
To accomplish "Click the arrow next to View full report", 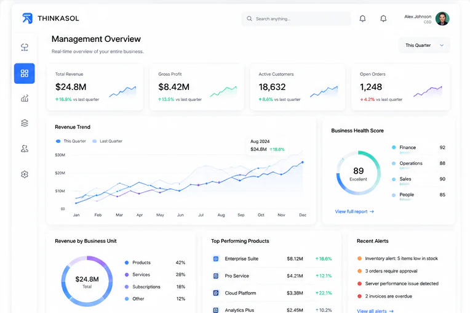I will click(x=372, y=211).
